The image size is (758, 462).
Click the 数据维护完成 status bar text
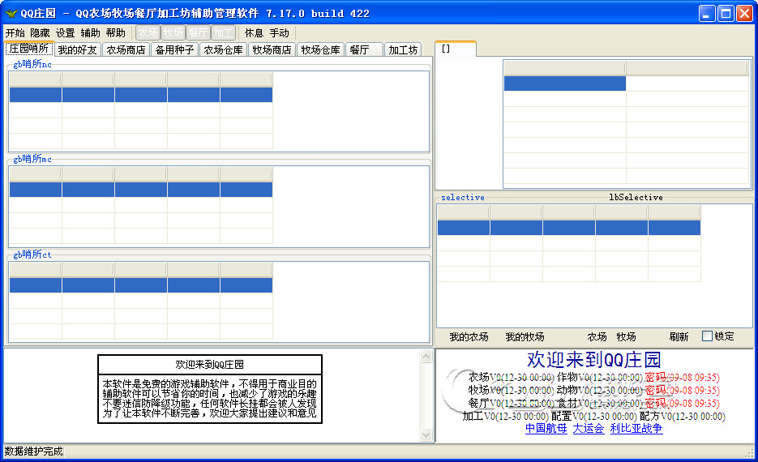pyautogui.click(x=33, y=451)
